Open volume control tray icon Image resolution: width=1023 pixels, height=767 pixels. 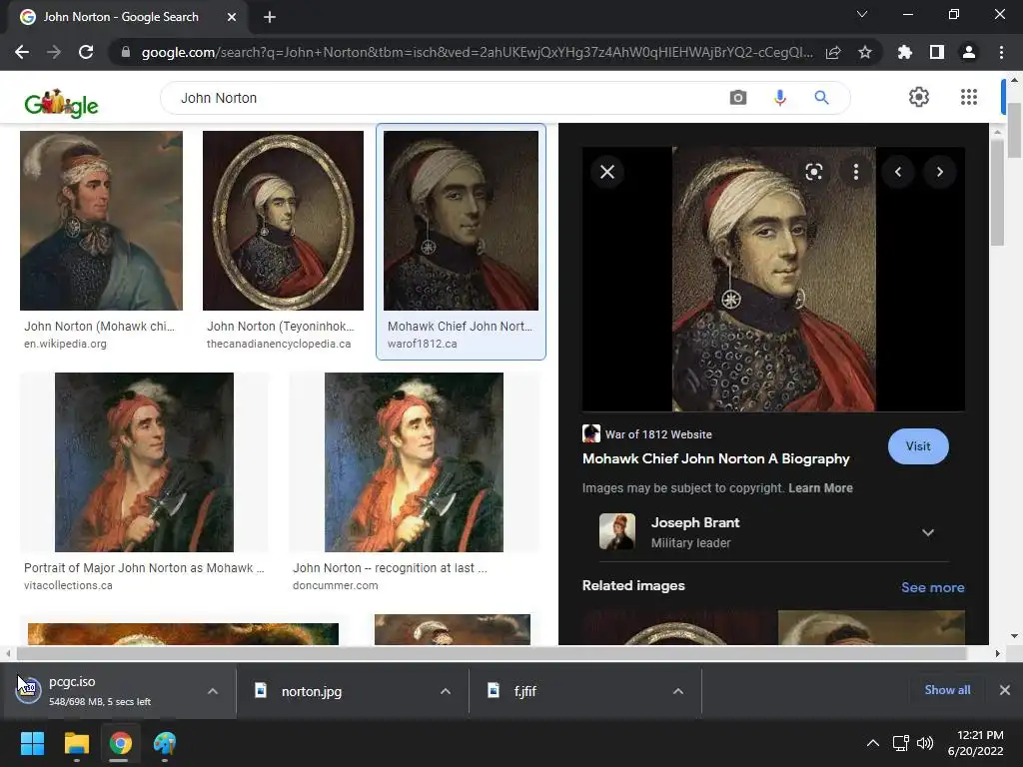pos(924,743)
